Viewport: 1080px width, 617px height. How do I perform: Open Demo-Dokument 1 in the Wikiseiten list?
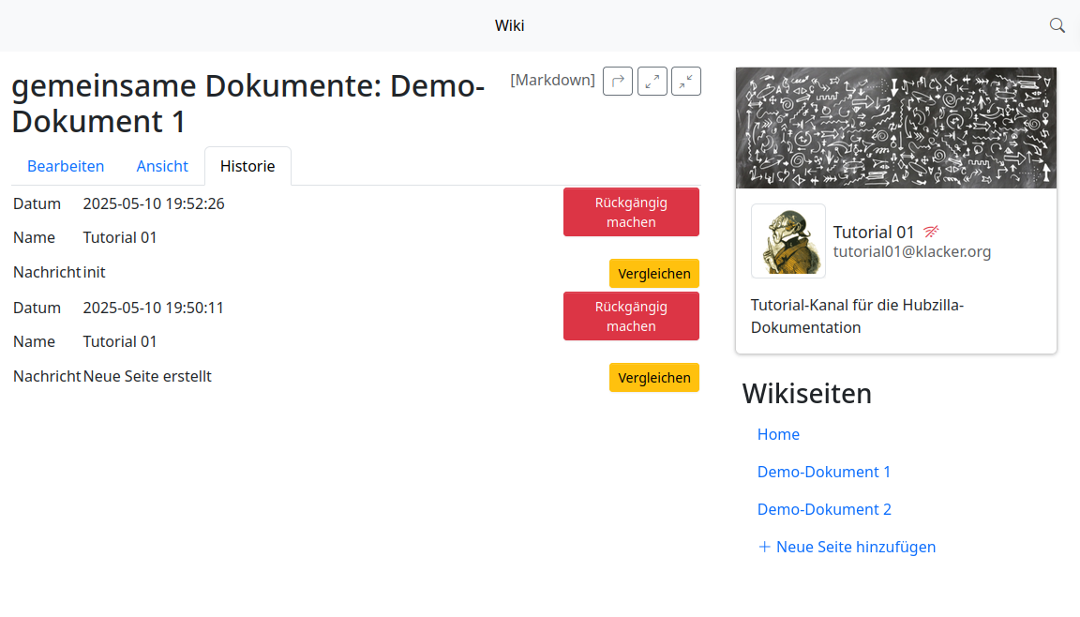click(x=824, y=472)
